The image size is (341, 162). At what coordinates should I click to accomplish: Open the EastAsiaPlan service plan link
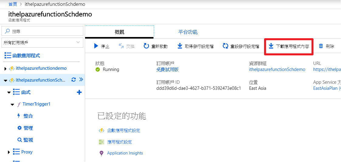(x=327, y=88)
